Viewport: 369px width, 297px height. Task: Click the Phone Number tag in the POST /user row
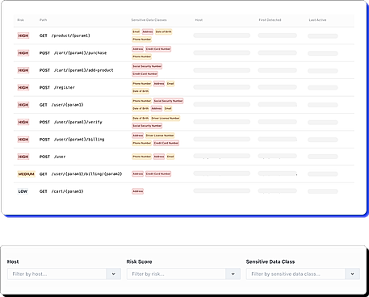pos(142,157)
